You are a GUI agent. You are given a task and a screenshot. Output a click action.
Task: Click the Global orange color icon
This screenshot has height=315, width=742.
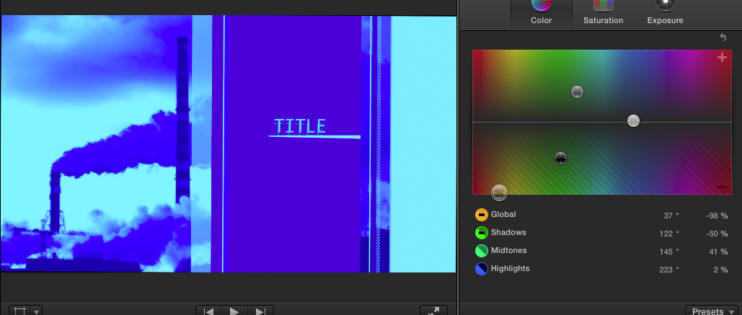tap(481, 215)
